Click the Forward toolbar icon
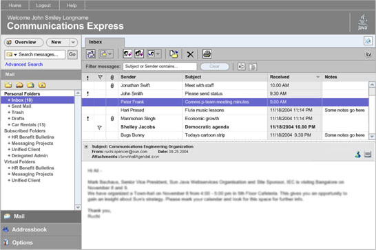Screen dimensions: 376x250 (x=151, y=54)
